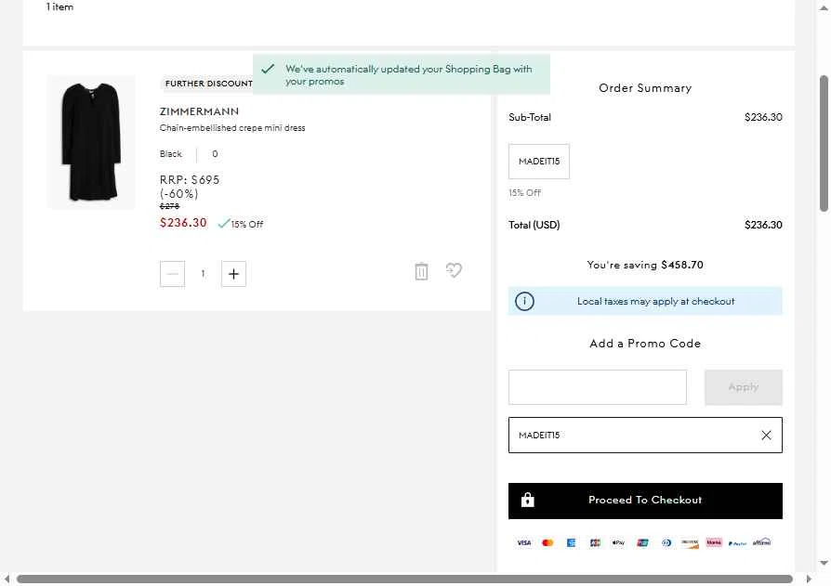This screenshot has width=831, height=586.
Task: Click the horizontal scrollbar at the bottom
Action: [404, 579]
